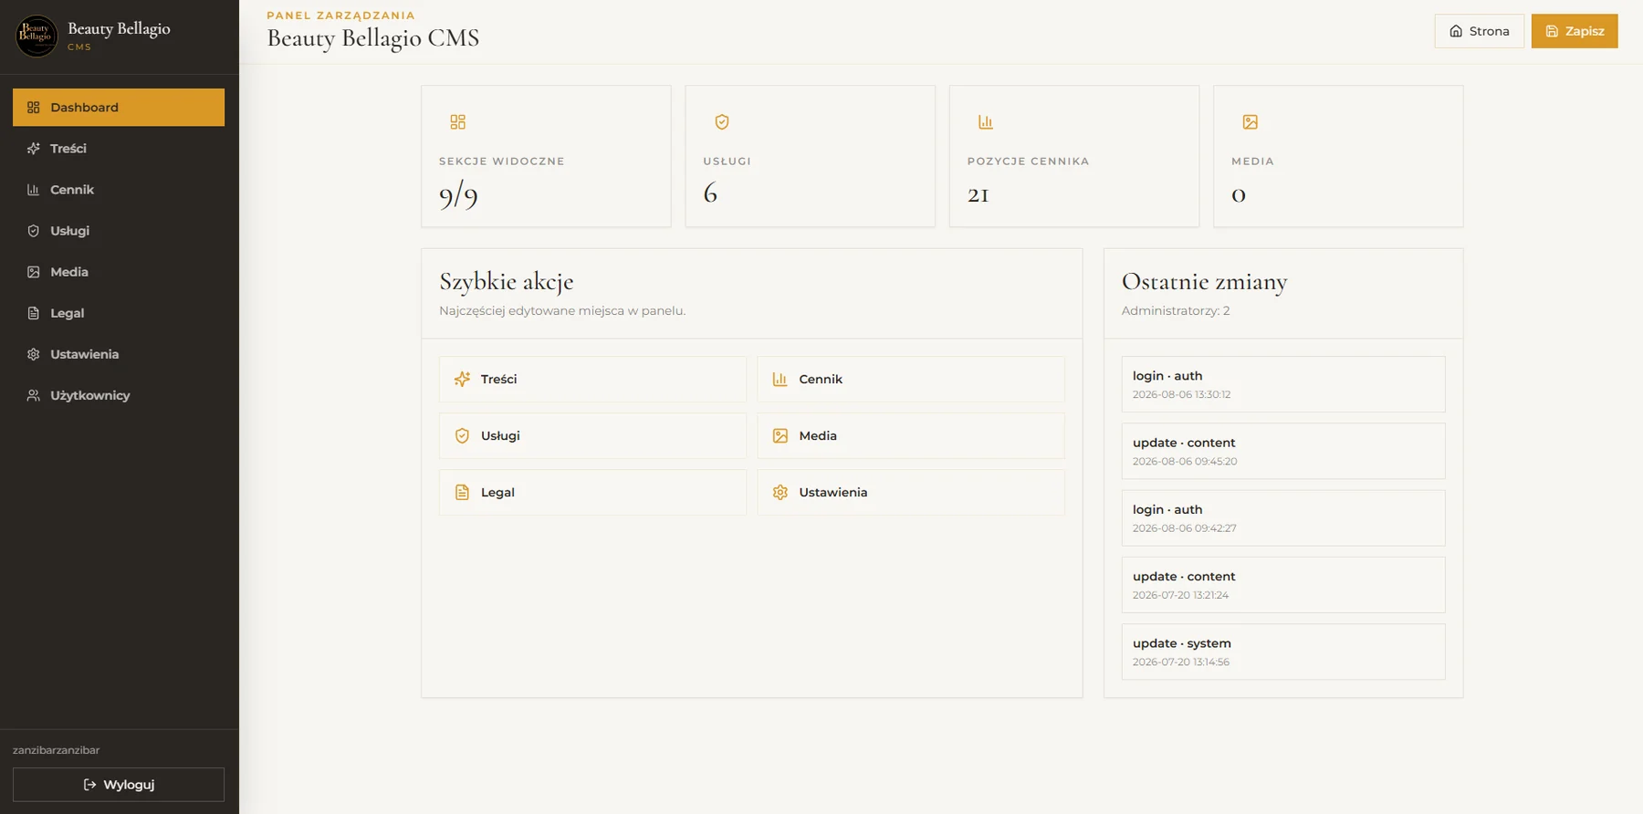Click the Beauty Bellagio logo
The image size is (1643, 814).
pyautogui.click(x=37, y=36)
